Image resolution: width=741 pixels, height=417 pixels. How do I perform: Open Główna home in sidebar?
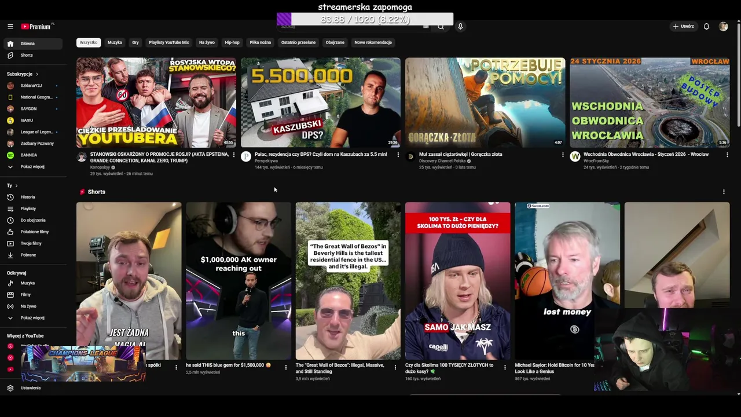click(x=33, y=43)
